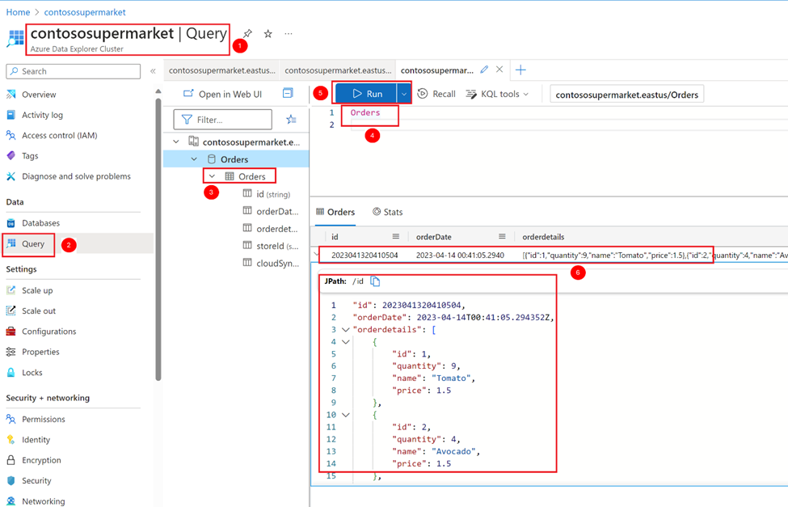Open Networking settings
The image size is (788, 507).
[x=43, y=501]
